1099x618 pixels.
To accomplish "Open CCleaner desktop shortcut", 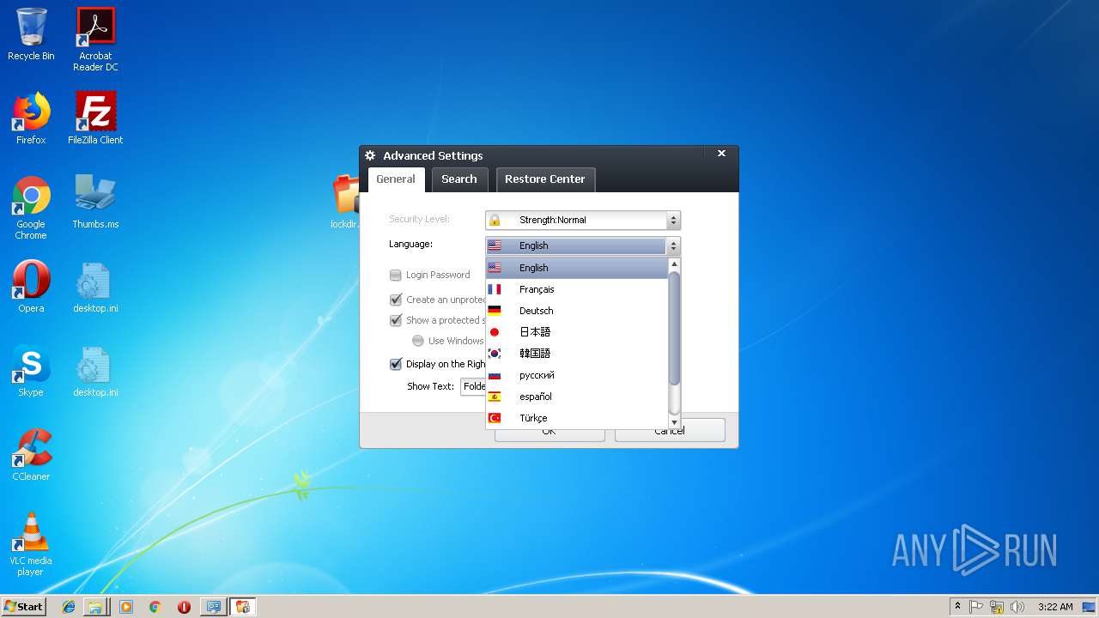I will coord(31,455).
